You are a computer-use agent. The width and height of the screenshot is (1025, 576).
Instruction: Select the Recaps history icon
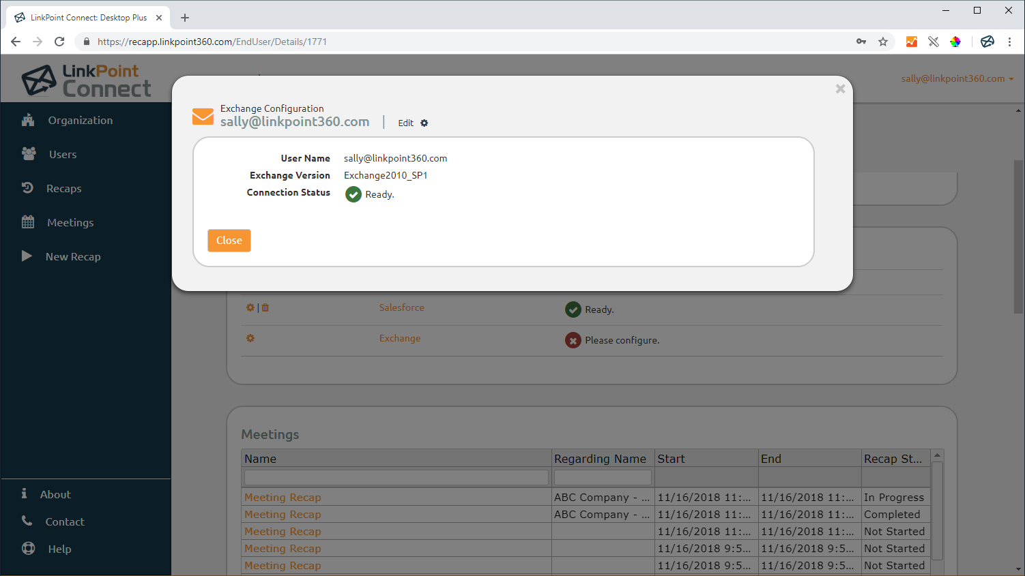tap(27, 188)
